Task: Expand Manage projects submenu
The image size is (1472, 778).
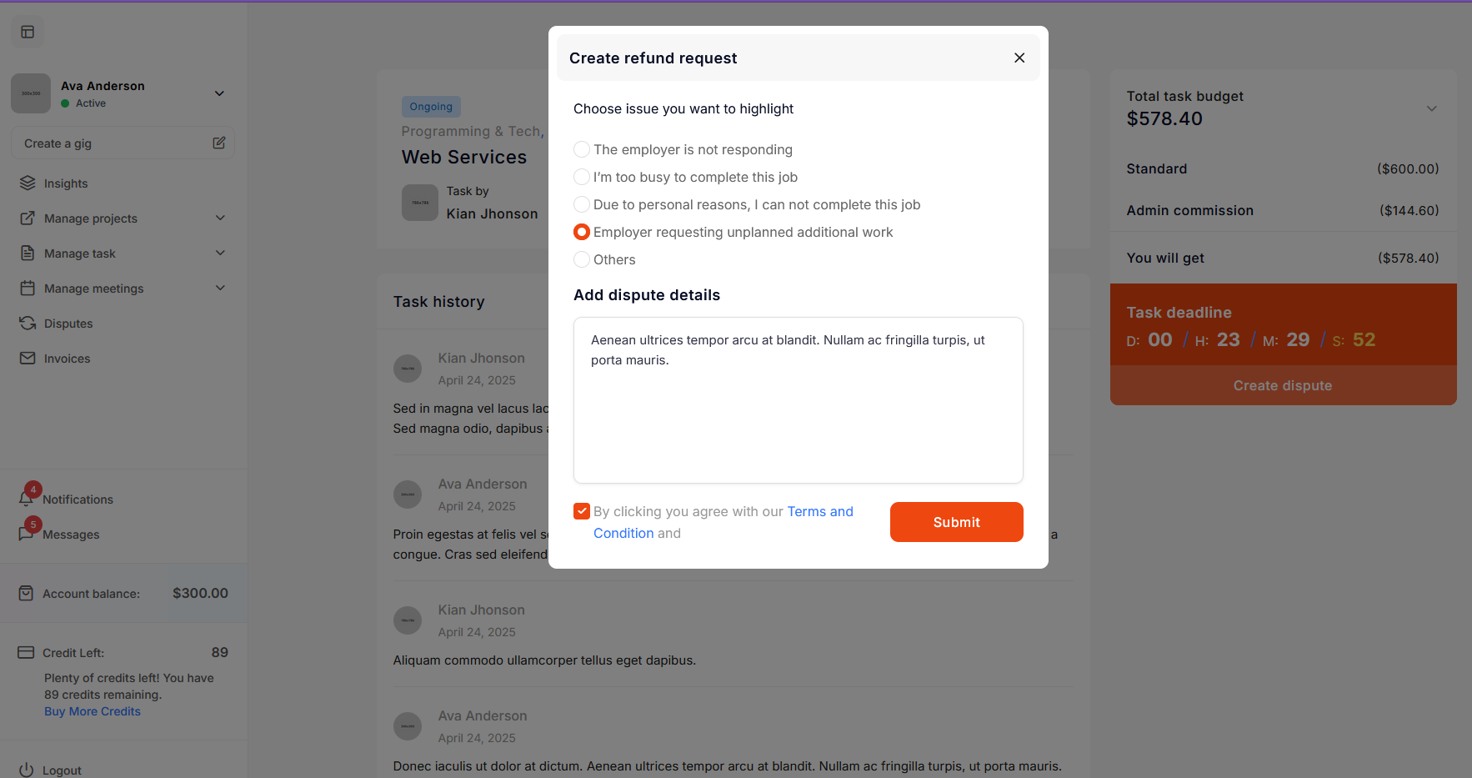Action: [x=220, y=218]
